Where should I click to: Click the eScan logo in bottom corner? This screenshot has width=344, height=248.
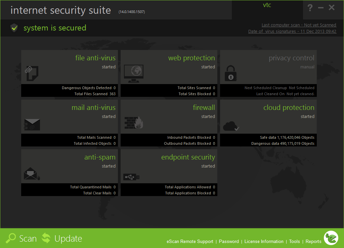tap(331, 238)
